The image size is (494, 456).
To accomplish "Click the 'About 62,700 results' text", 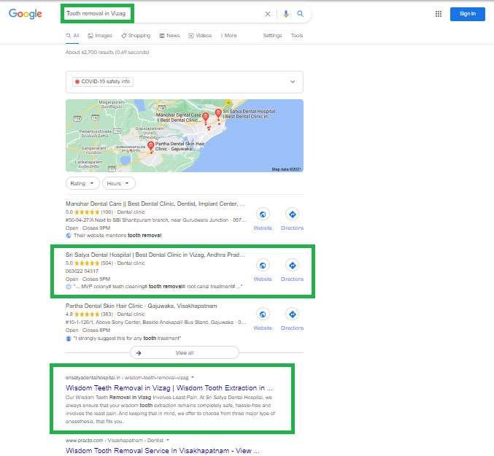I will pyautogui.click(x=107, y=53).
